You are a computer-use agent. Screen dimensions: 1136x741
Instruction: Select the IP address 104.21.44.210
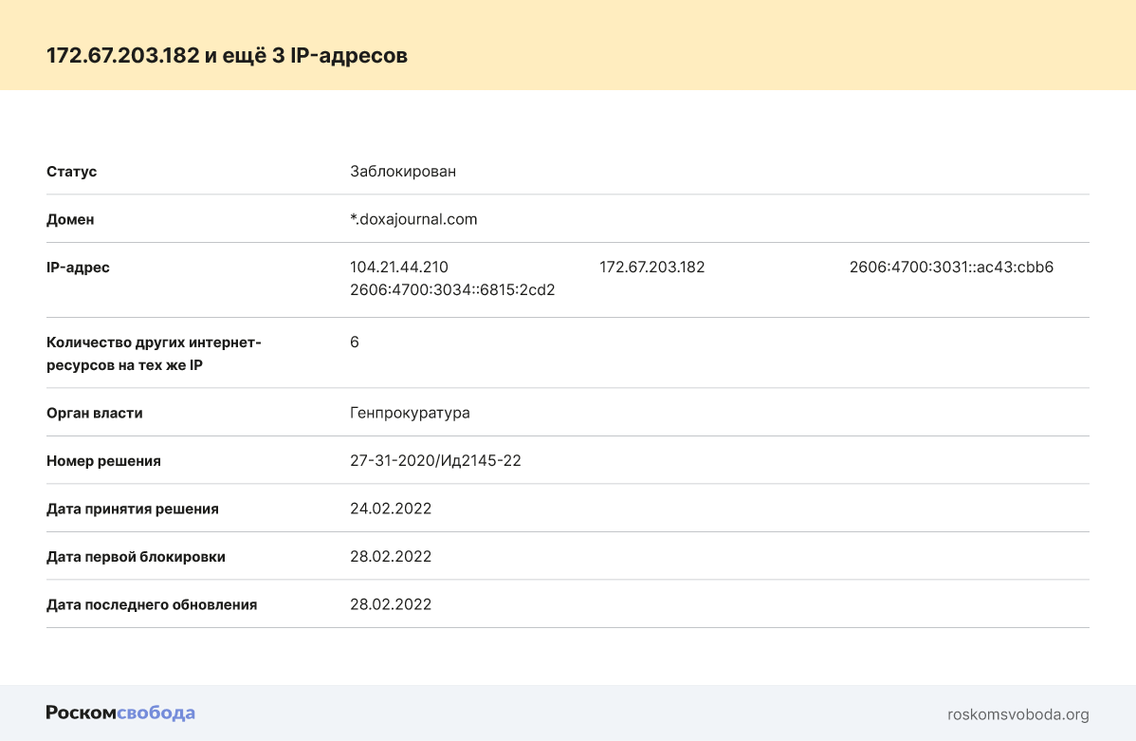399,268
